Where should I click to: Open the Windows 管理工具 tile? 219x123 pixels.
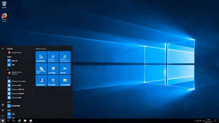click(41, 69)
